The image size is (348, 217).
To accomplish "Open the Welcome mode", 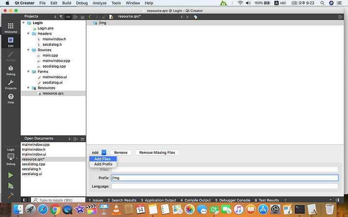I will coord(11,27).
